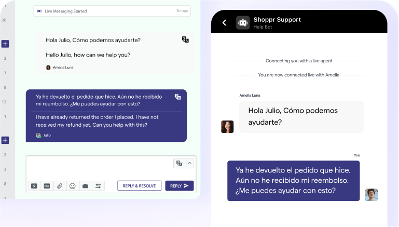This screenshot has height=227, width=399.
Task: Click the quick reply lightning bolt icon
Action: [x=34, y=186]
